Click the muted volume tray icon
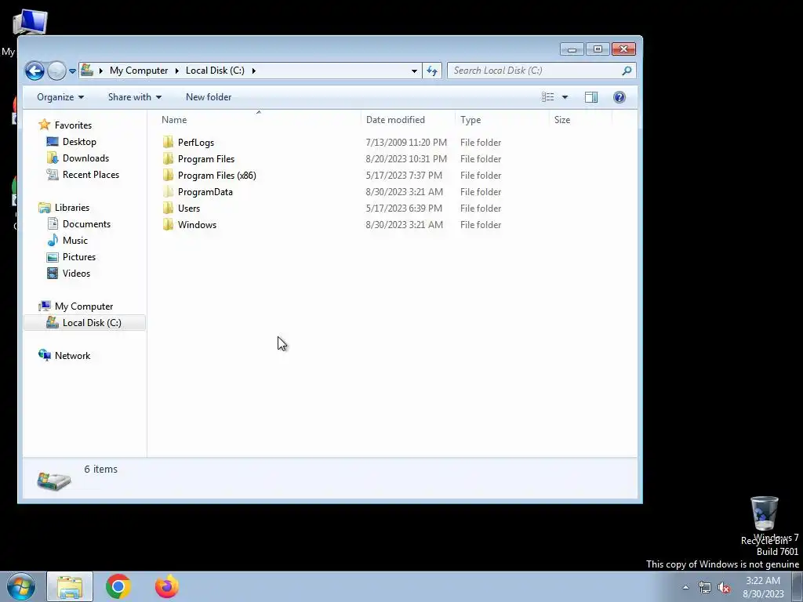Viewport: 803px width, 602px height. pyautogui.click(x=724, y=588)
